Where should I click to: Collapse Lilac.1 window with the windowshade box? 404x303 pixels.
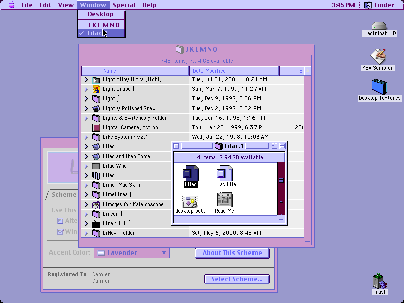point(282,146)
